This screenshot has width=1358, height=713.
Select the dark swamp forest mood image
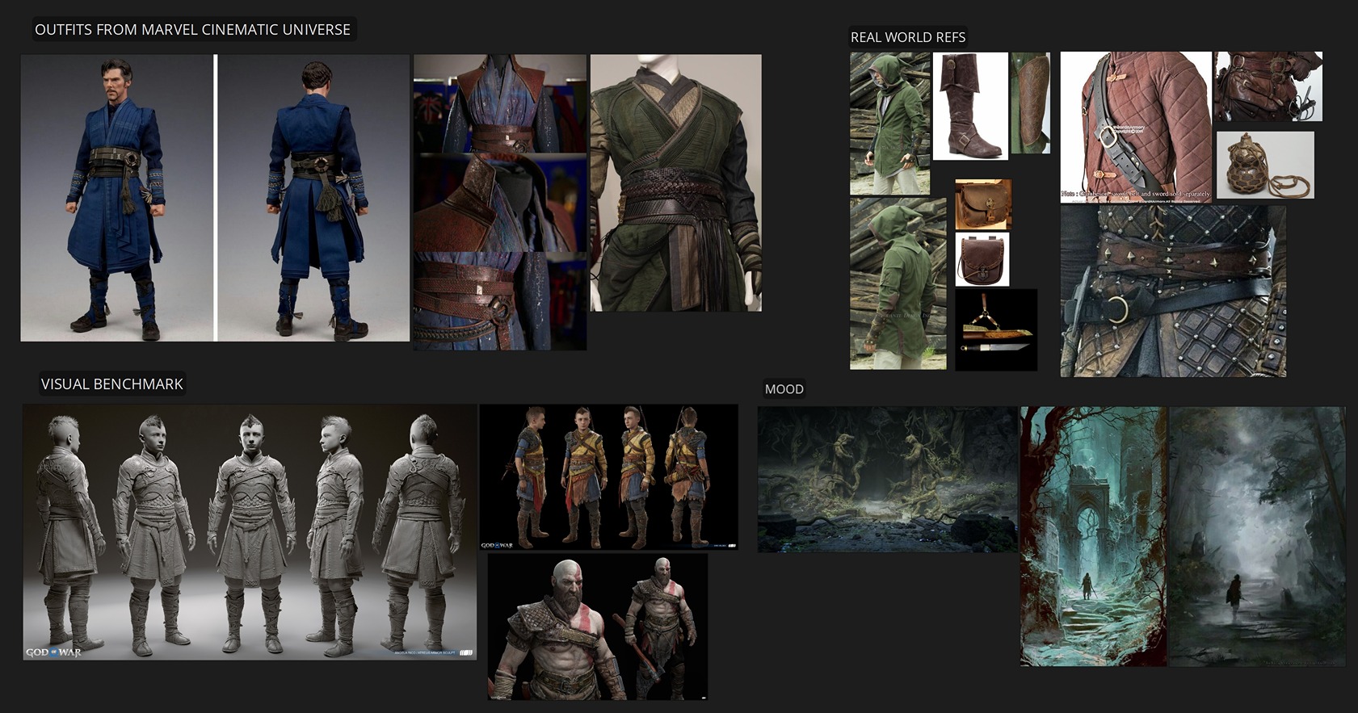pyautogui.click(x=888, y=480)
